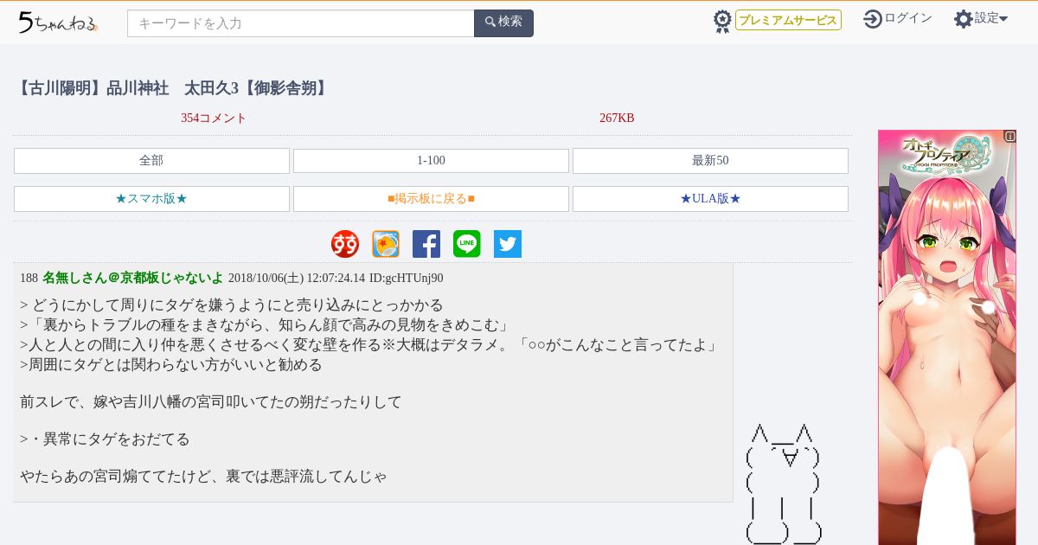Click the quoted line >周囲にタゲとは関わらない方がいいと勧める
1038x545 pixels.
tap(171, 365)
